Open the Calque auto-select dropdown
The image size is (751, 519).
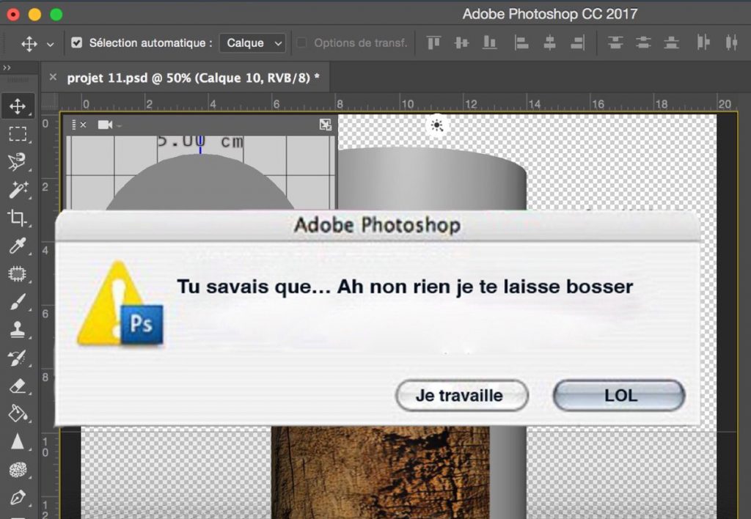coord(253,43)
